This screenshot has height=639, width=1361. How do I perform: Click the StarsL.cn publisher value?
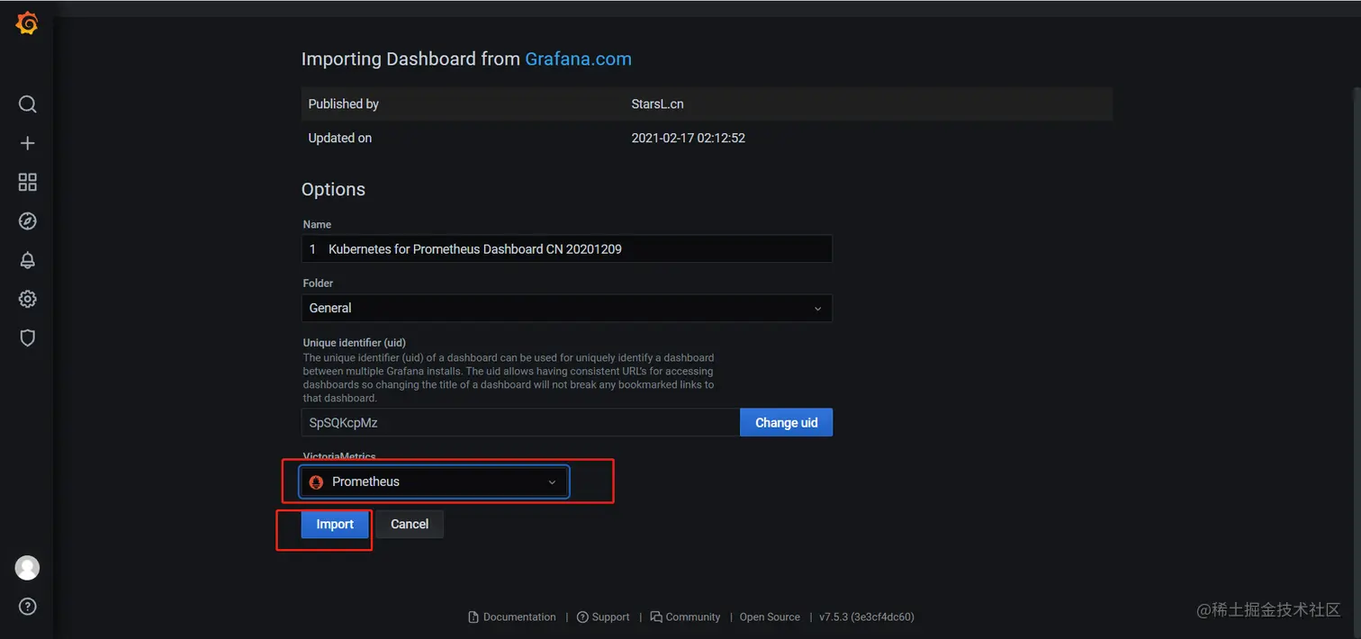click(x=658, y=104)
